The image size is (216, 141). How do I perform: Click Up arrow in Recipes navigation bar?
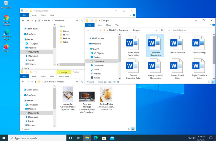coord(101,30)
